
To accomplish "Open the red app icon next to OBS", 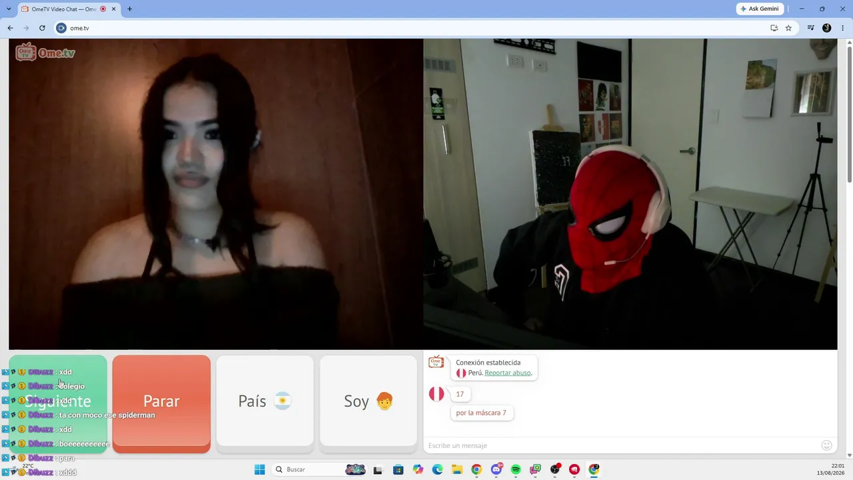I will pyautogui.click(x=574, y=469).
